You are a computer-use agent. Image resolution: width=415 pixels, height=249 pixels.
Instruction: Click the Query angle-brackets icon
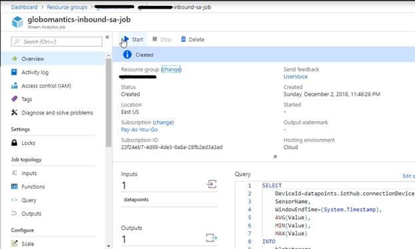[14, 200]
